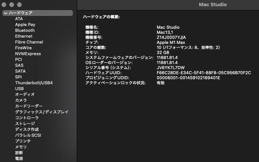The width and height of the screenshot is (259, 162).
Task: Select the hardware UUID value
Action: 204,73
